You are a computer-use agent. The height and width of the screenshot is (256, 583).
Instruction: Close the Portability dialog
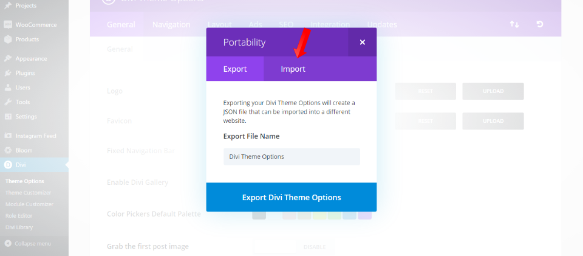pos(363,42)
